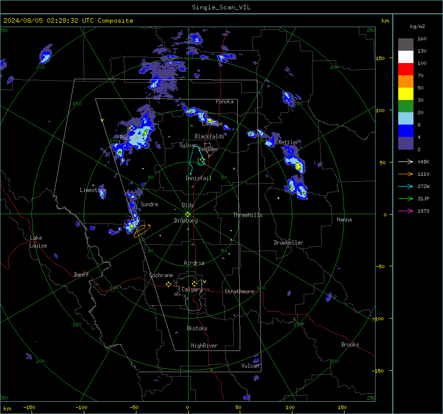Viewport: 443px width, 414px height.
Task: Click the Limestone label
Action: coord(93,190)
